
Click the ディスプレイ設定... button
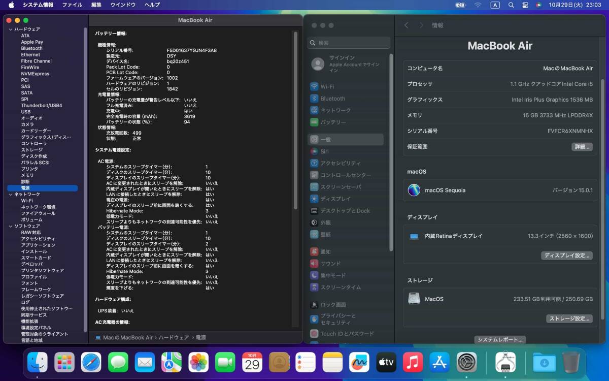click(x=567, y=256)
